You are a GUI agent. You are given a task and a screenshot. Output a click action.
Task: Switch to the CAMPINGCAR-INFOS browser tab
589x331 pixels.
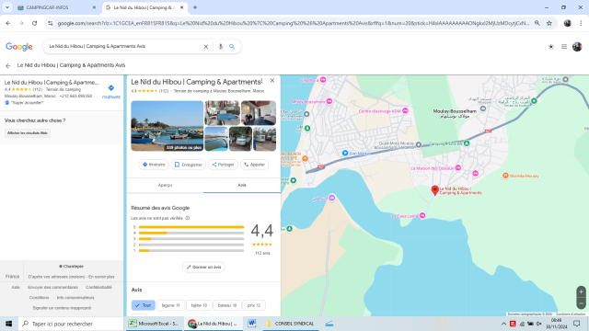coord(55,7)
